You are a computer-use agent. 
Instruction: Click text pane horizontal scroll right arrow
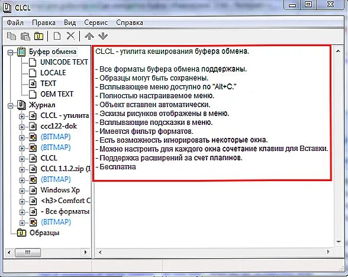328,252
